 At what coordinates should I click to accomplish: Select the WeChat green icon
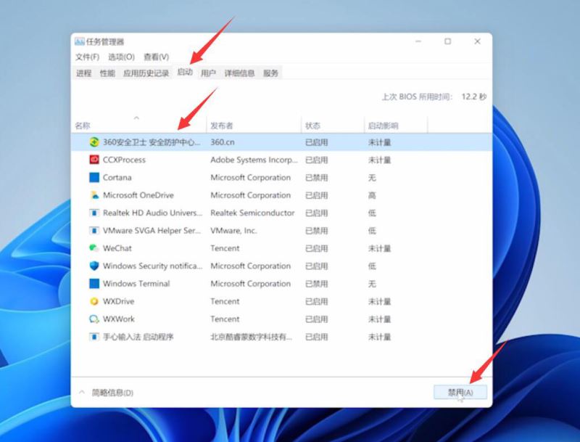click(94, 248)
